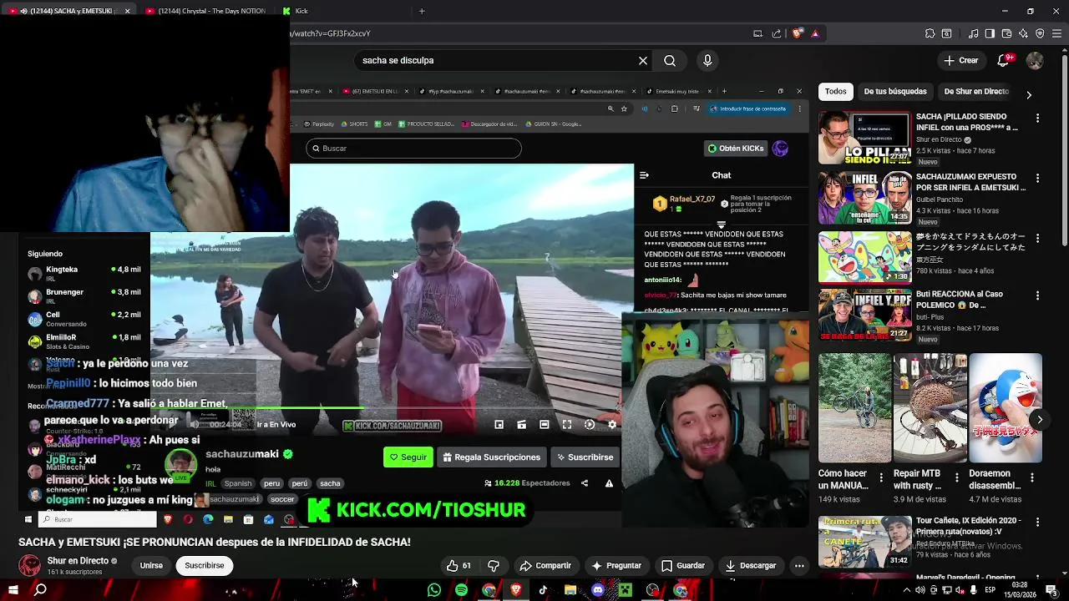Open Minecraft from the taskbar
Image resolution: width=1069 pixels, height=601 pixels.
(x=625, y=590)
